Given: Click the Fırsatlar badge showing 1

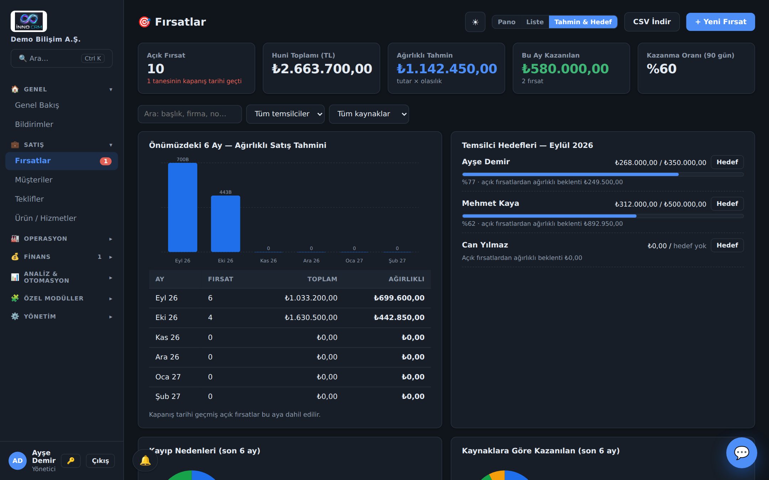Looking at the screenshot, I should 105,161.
